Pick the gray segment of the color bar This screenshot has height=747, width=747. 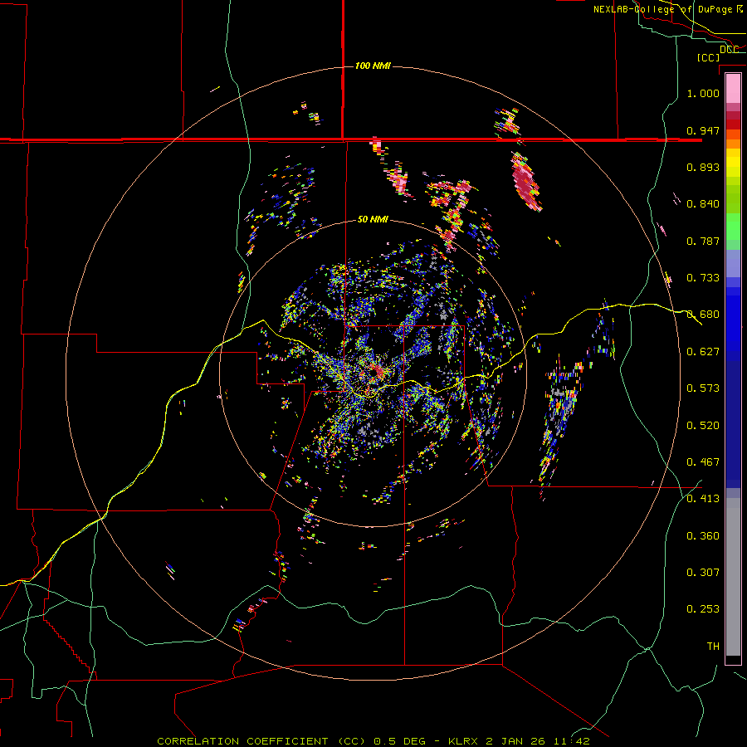[x=733, y=577]
